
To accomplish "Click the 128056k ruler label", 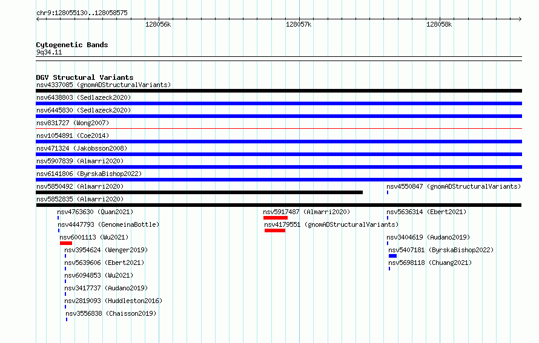I will coord(158,24).
